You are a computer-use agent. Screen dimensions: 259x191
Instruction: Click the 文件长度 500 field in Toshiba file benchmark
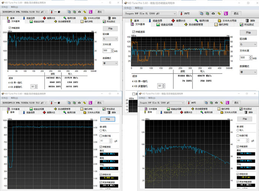pyautogui.click(x=105, y=50)
